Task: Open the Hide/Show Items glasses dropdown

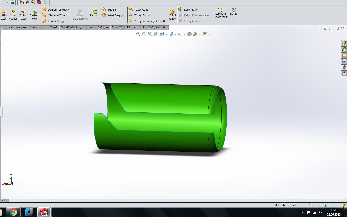Action: 185,34
